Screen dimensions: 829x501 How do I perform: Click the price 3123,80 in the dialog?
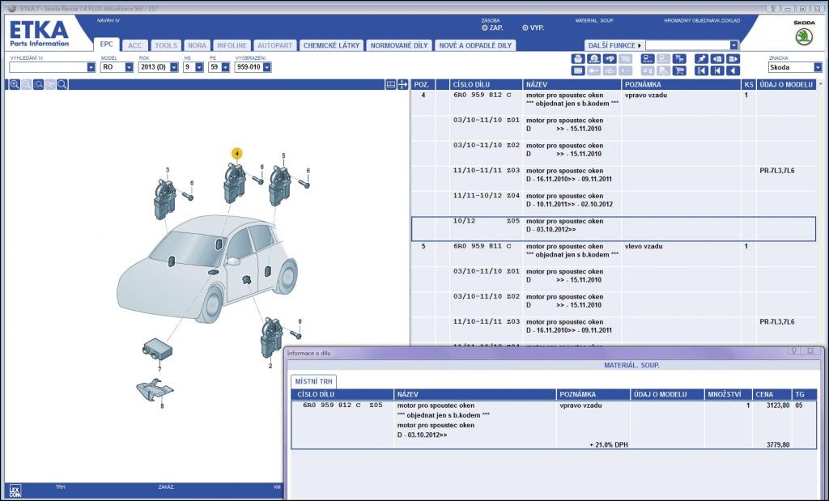pos(778,405)
